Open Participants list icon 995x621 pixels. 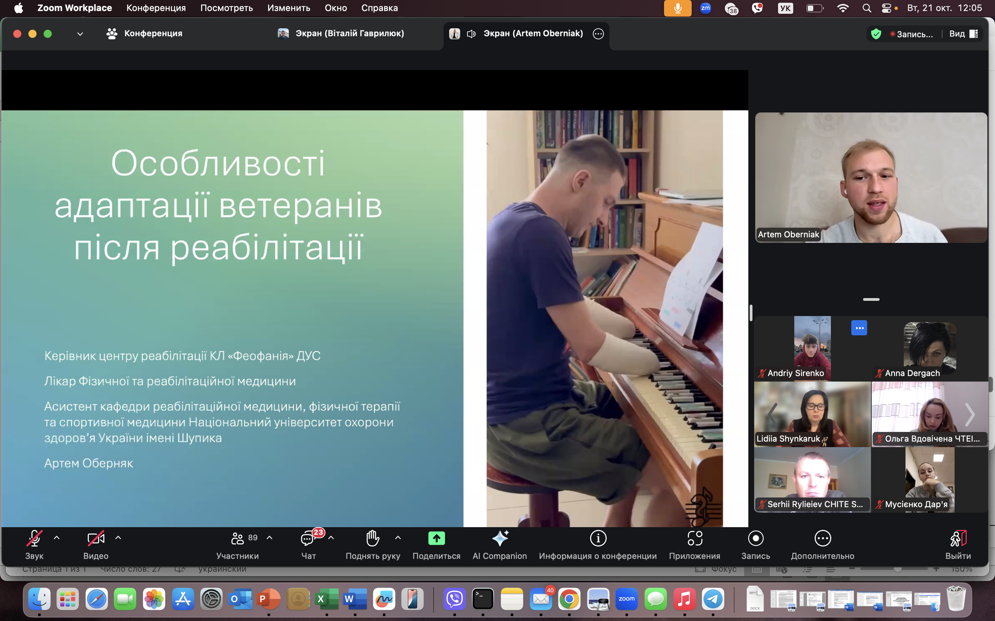(x=238, y=539)
